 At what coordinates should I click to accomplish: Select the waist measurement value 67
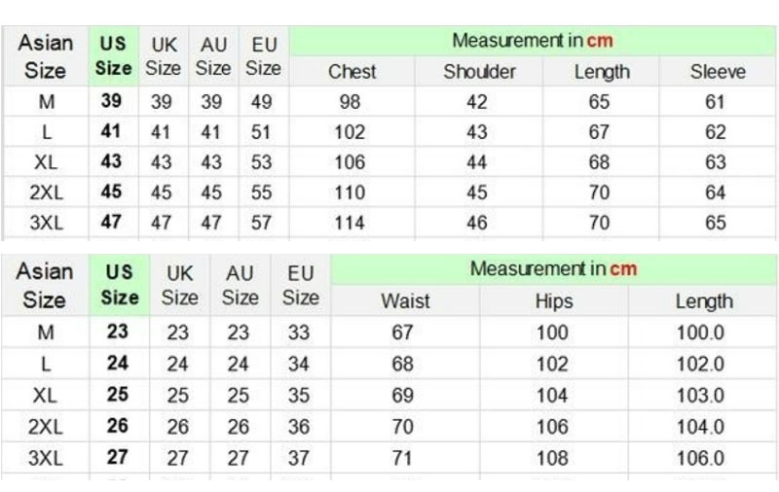[403, 333]
